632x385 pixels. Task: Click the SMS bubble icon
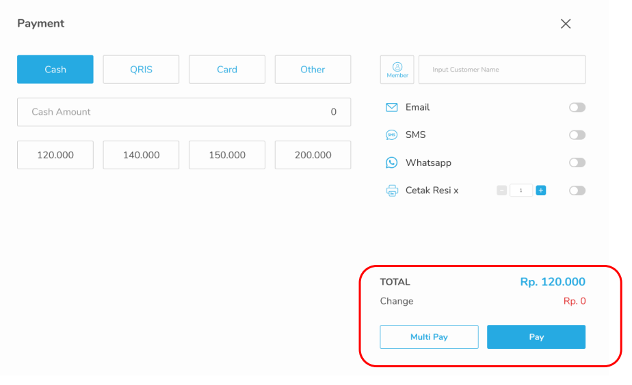392,135
